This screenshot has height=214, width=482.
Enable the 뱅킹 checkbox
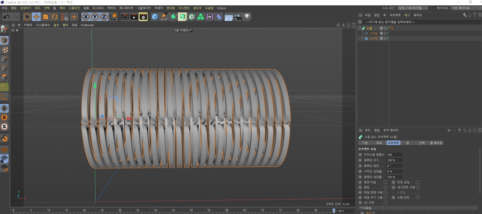[x=386, y=187]
